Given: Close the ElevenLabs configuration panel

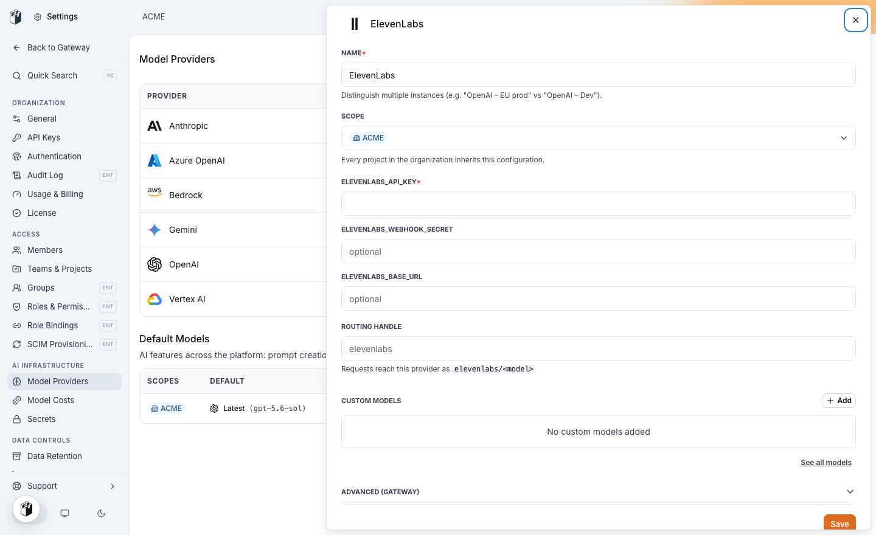Looking at the screenshot, I should click(x=855, y=20).
